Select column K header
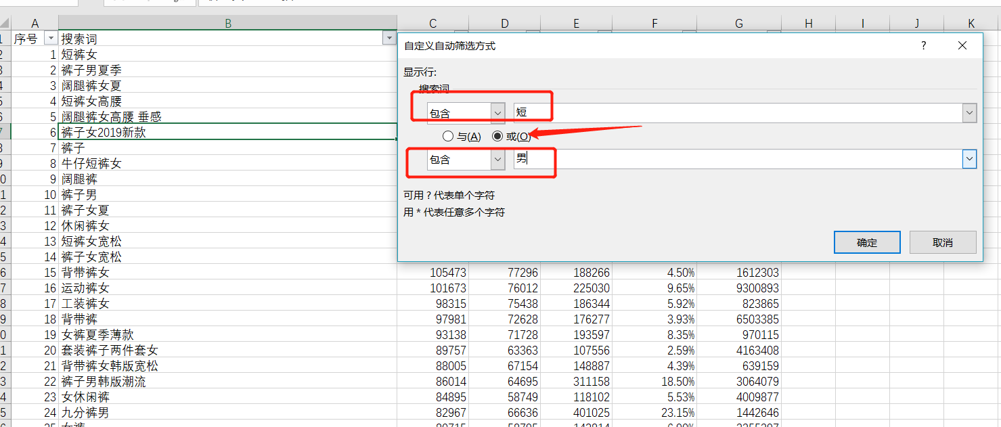Viewport: 1001px width, 427px height. tap(972, 23)
